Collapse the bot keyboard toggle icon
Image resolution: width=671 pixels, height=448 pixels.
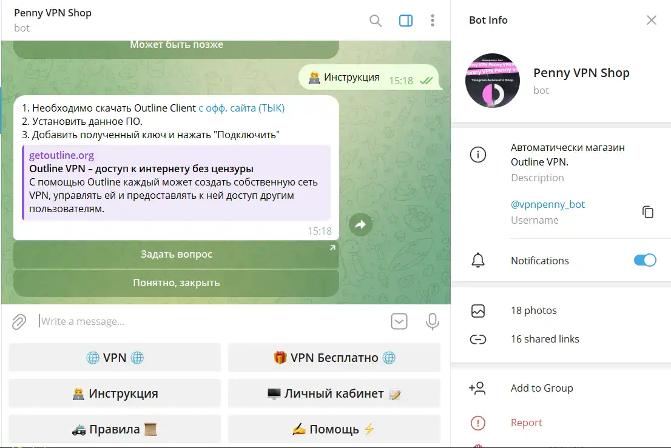(399, 321)
